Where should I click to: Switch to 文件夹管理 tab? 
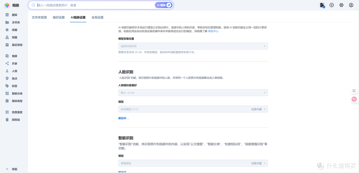click(39, 17)
